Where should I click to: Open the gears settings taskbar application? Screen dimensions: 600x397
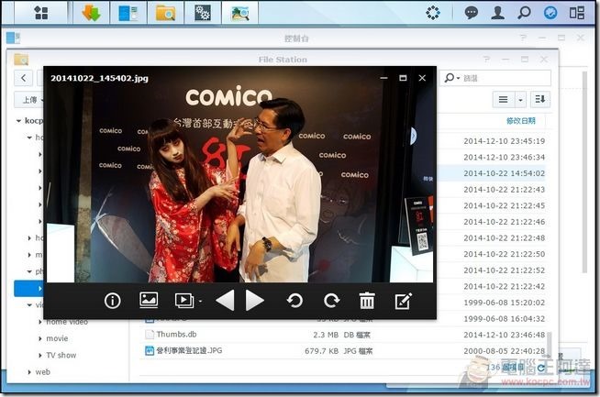point(203,13)
